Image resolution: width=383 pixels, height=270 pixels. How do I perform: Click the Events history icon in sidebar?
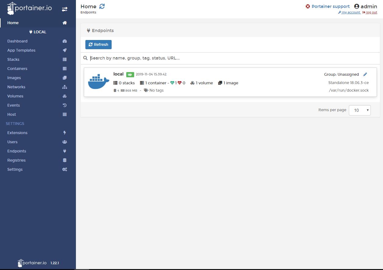pos(65,105)
